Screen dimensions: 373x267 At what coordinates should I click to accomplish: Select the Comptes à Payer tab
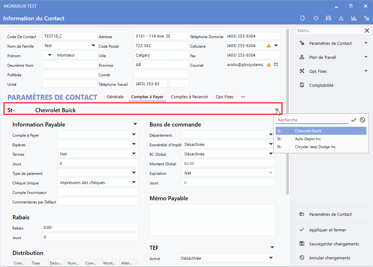click(x=147, y=97)
